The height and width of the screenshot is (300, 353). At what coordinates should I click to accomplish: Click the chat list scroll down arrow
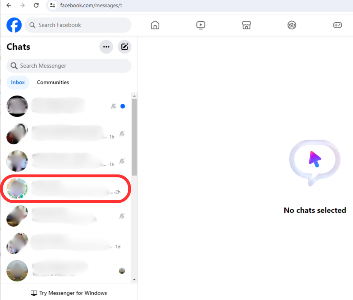(x=134, y=279)
